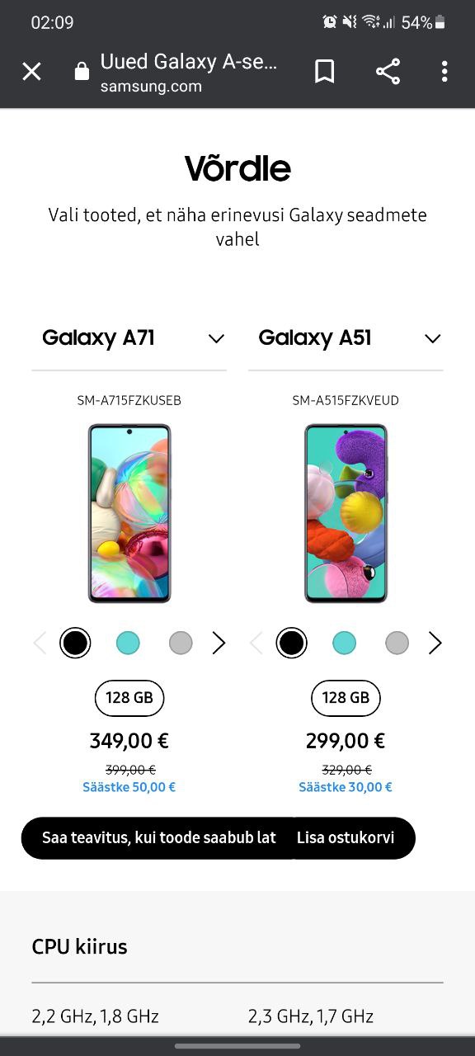Select 128 GB storage for Galaxy A51
Screen dimensions: 475x1056
(346, 698)
